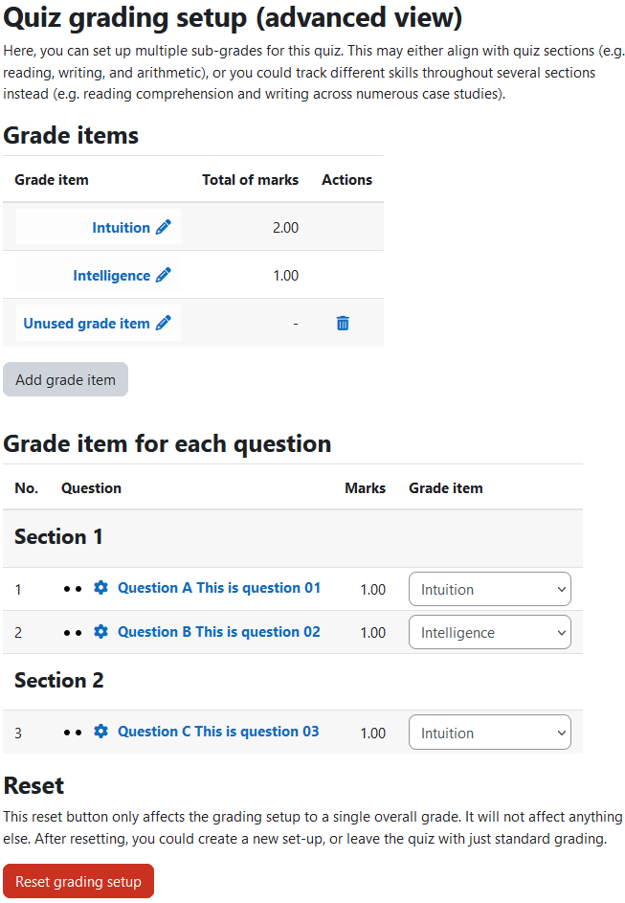Delete the Unused grade item trash icon
625x903 pixels.
pyautogui.click(x=343, y=323)
